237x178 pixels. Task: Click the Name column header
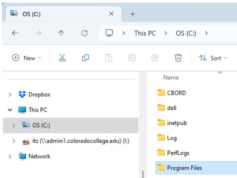[171, 77]
